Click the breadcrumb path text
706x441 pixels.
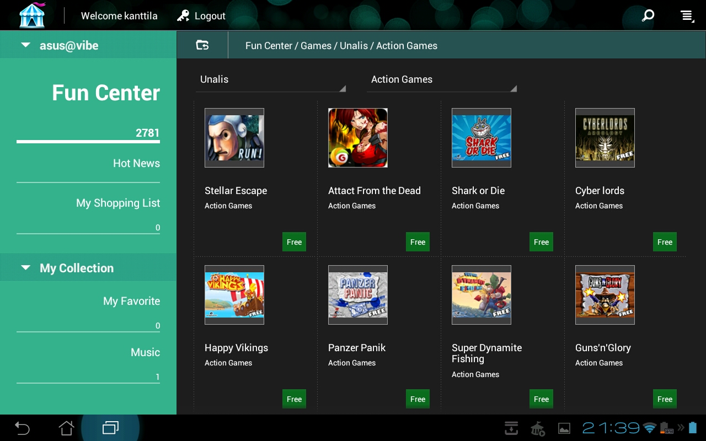pyautogui.click(x=341, y=46)
